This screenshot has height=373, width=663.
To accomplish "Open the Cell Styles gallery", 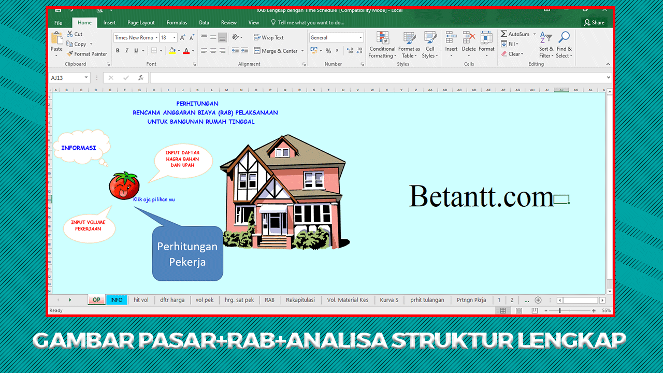I will coord(430,45).
